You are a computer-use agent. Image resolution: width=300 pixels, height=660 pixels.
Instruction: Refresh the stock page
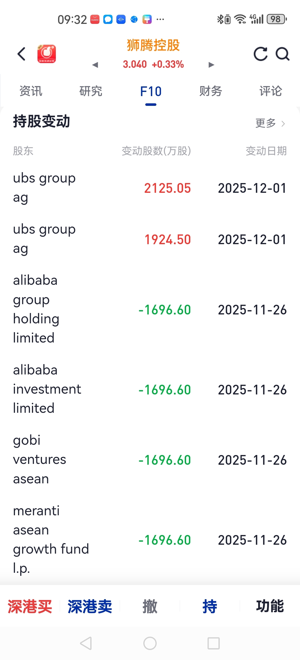pyautogui.click(x=260, y=54)
